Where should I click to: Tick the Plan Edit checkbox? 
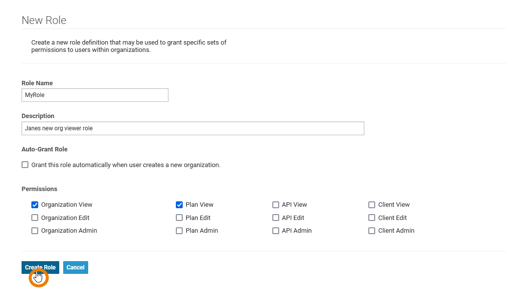click(179, 218)
